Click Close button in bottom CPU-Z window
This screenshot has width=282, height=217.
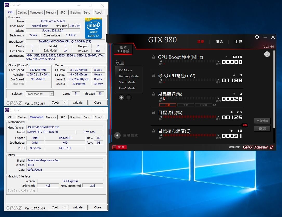click(x=97, y=207)
